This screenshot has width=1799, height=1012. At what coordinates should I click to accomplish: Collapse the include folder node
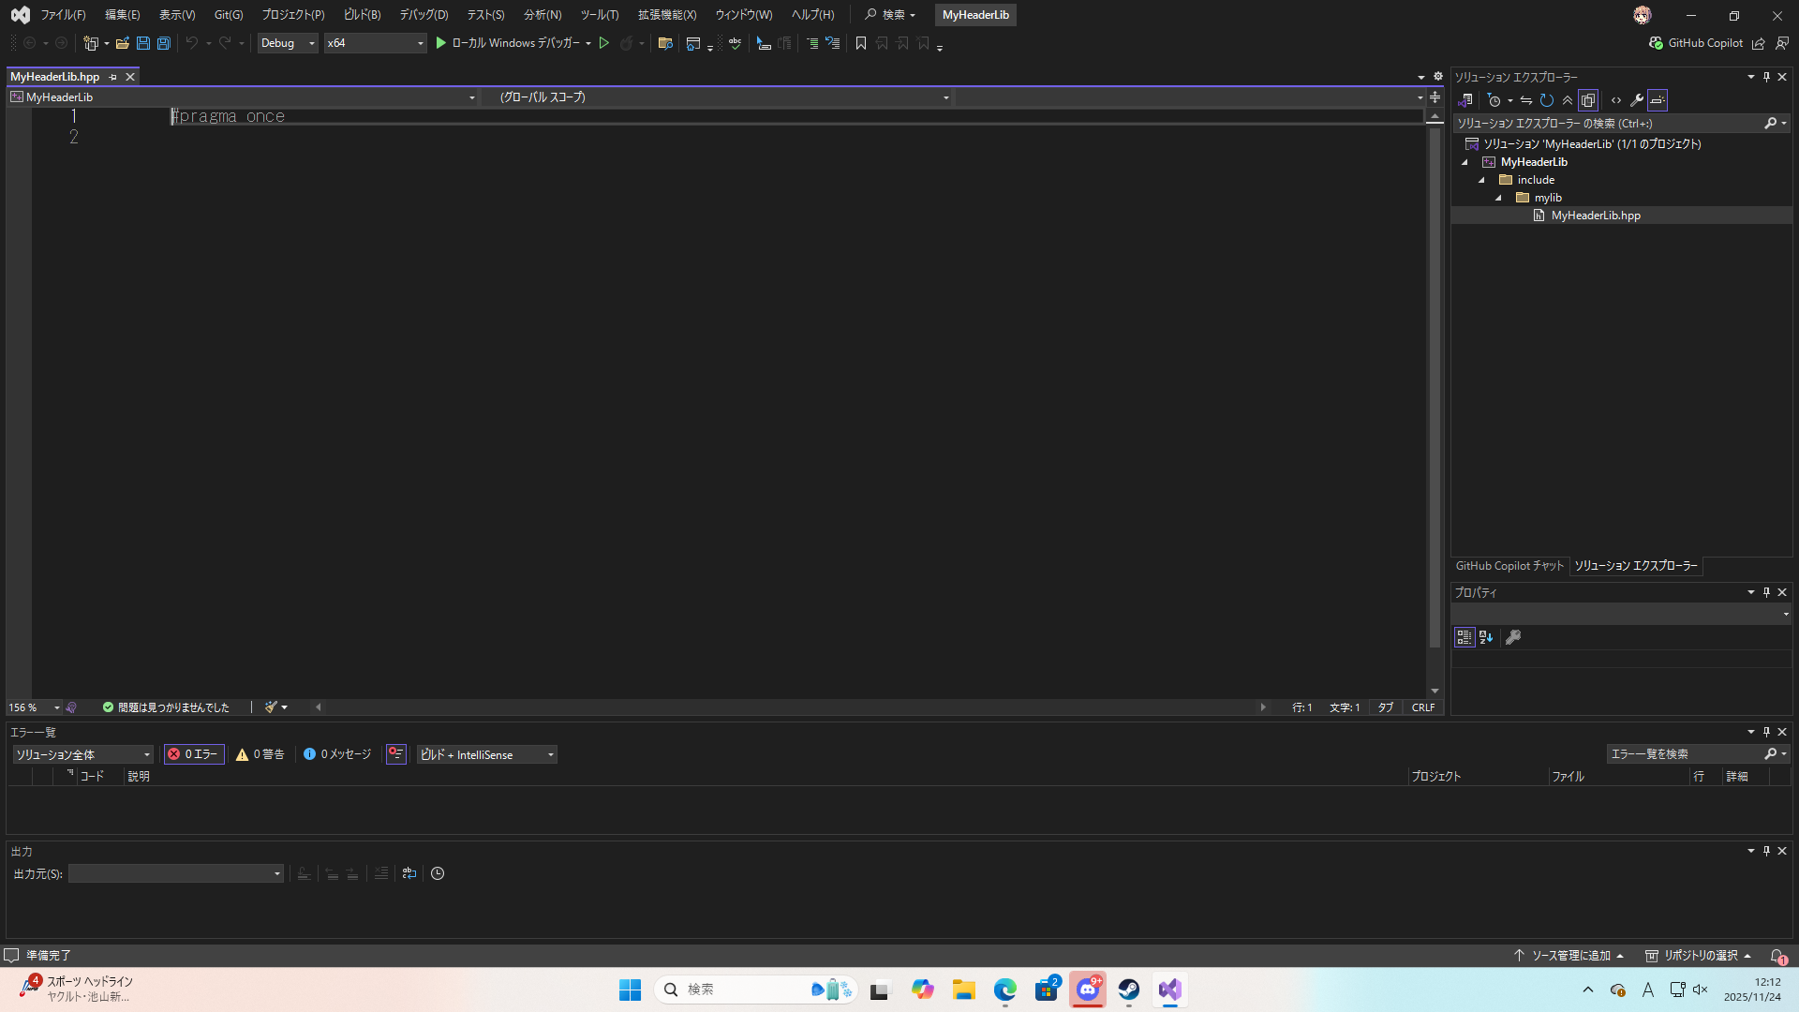(x=1482, y=180)
